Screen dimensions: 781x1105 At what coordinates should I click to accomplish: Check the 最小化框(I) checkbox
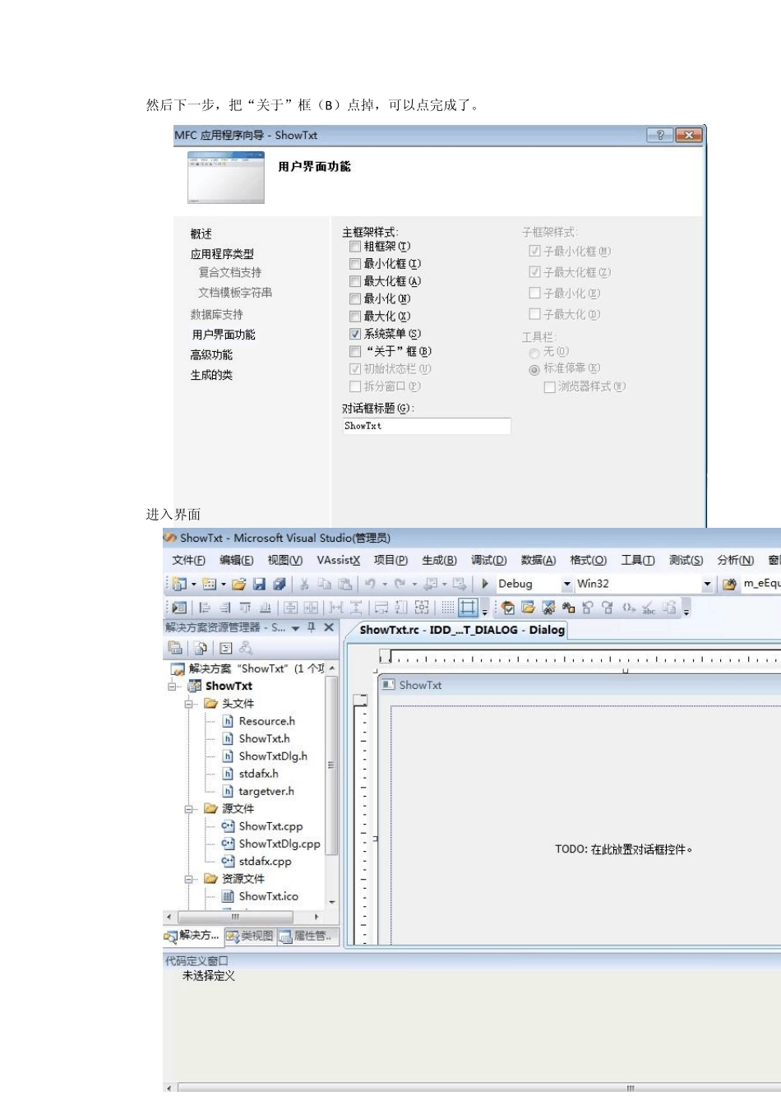pos(355,264)
